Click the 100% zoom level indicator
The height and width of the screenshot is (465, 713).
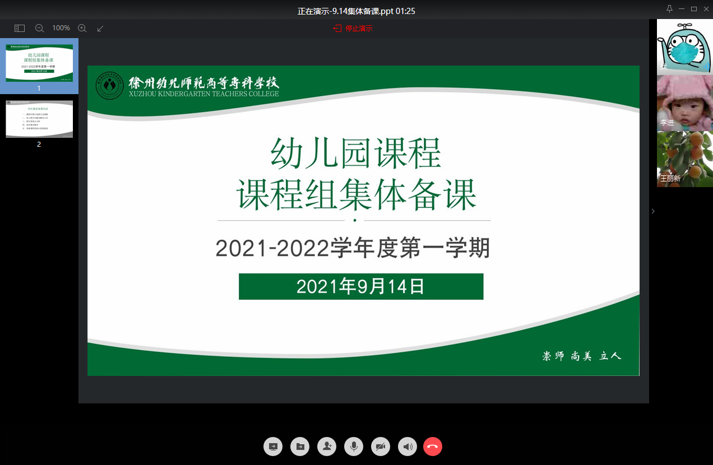[61, 28]
